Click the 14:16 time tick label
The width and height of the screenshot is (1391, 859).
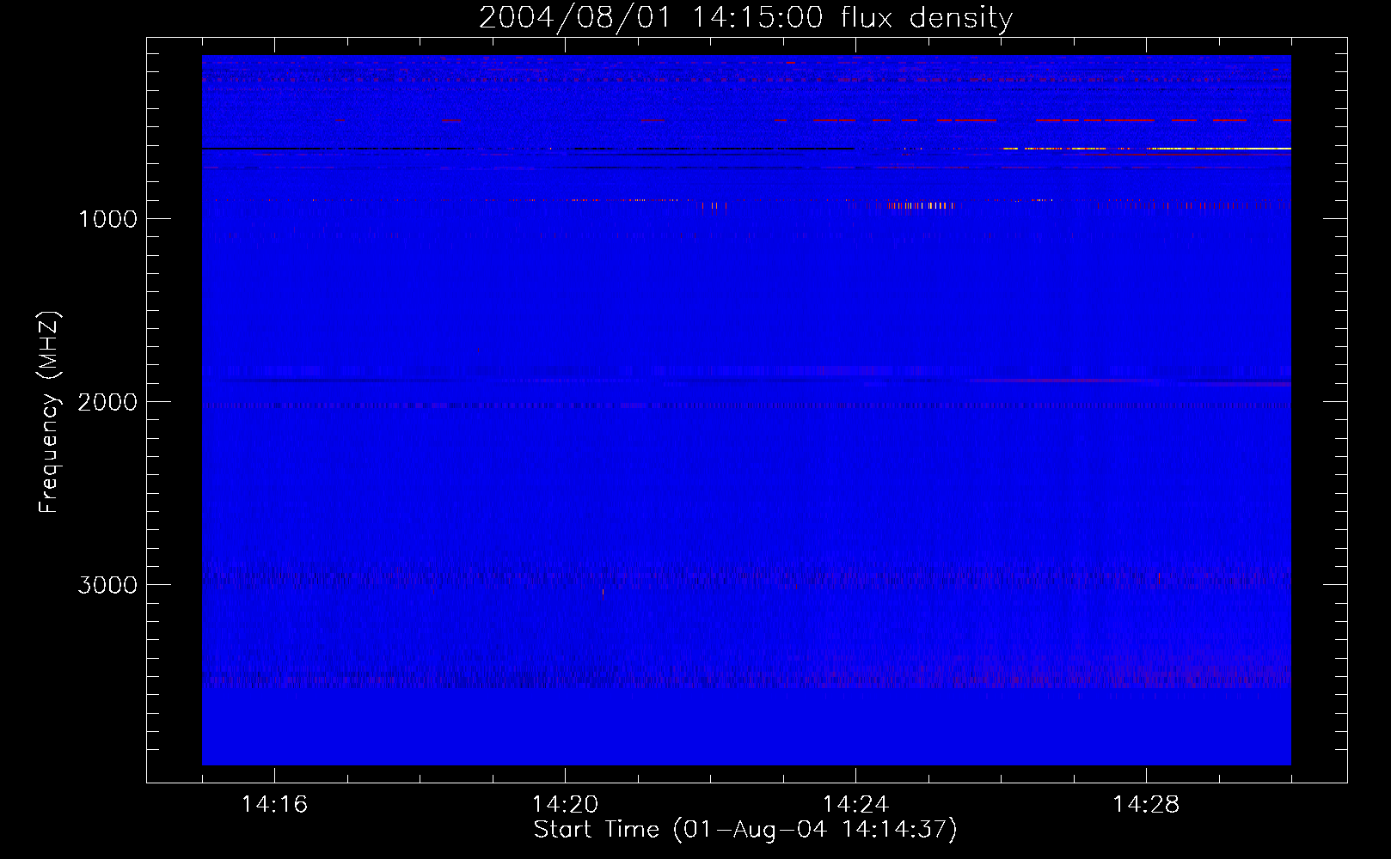pyautogui.click(x=274, y=804)
